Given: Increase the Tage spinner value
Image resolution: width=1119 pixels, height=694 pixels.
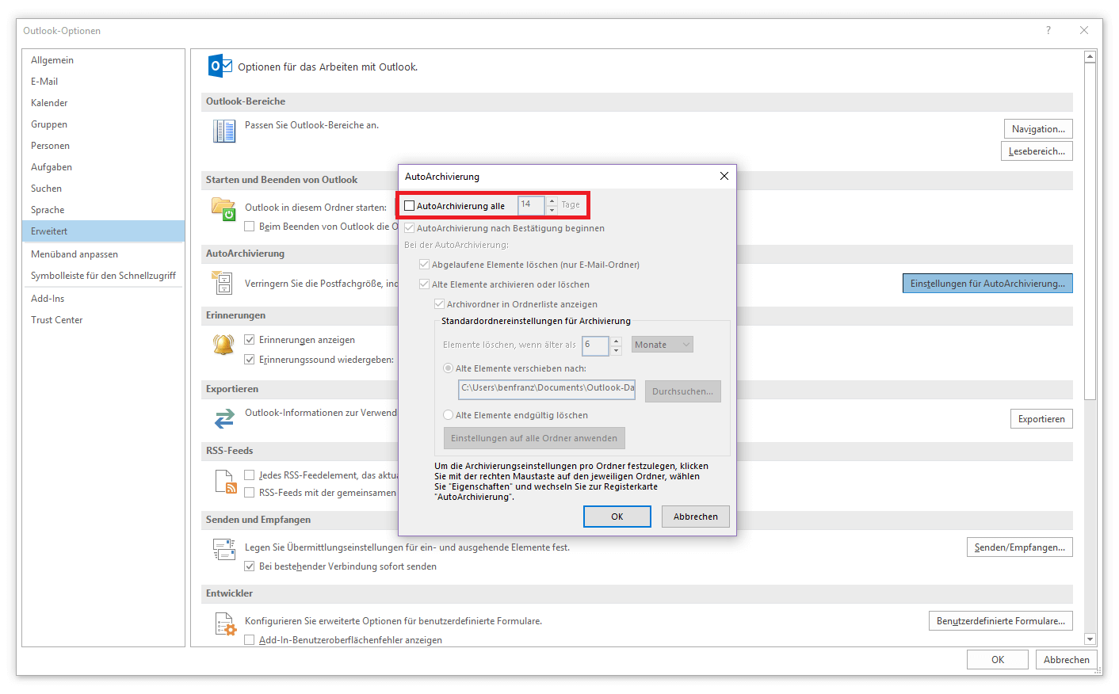Looking at the screenshot, I should point(552,201).
